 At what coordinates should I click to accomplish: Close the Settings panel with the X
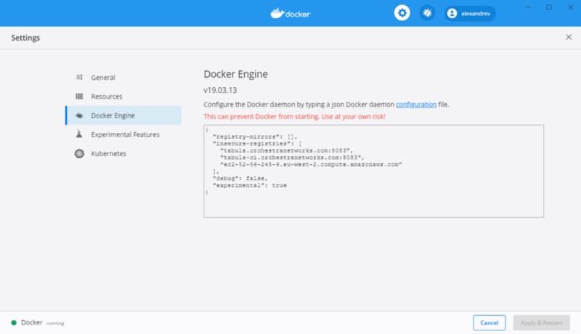tap(568, 37)
